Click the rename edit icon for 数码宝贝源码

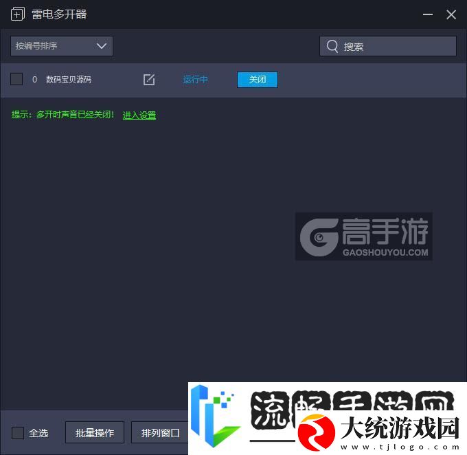coord(149,80)
